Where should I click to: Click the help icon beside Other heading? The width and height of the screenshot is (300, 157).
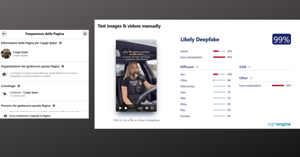tap(251, 78)
